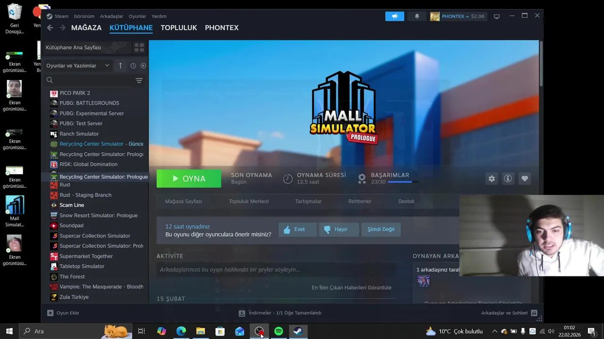This screenshot has width=604, height=339.
Task: Open Microsoft Edge from the taskbar
Action: click(181, 331)
